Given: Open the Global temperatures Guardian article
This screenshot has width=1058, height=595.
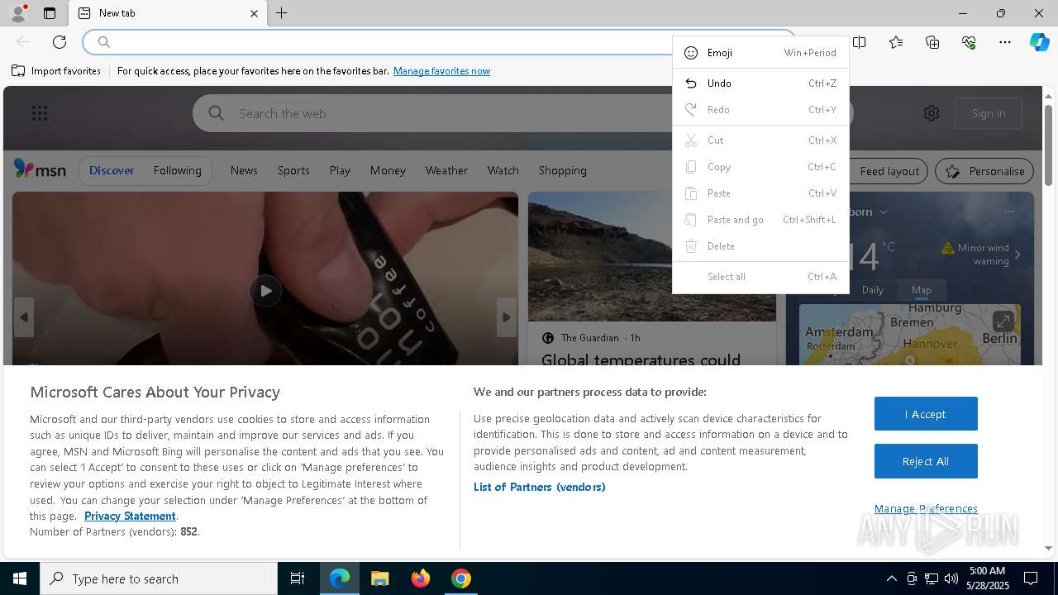Looking at the screenshot, I should (x=641, y=359).
